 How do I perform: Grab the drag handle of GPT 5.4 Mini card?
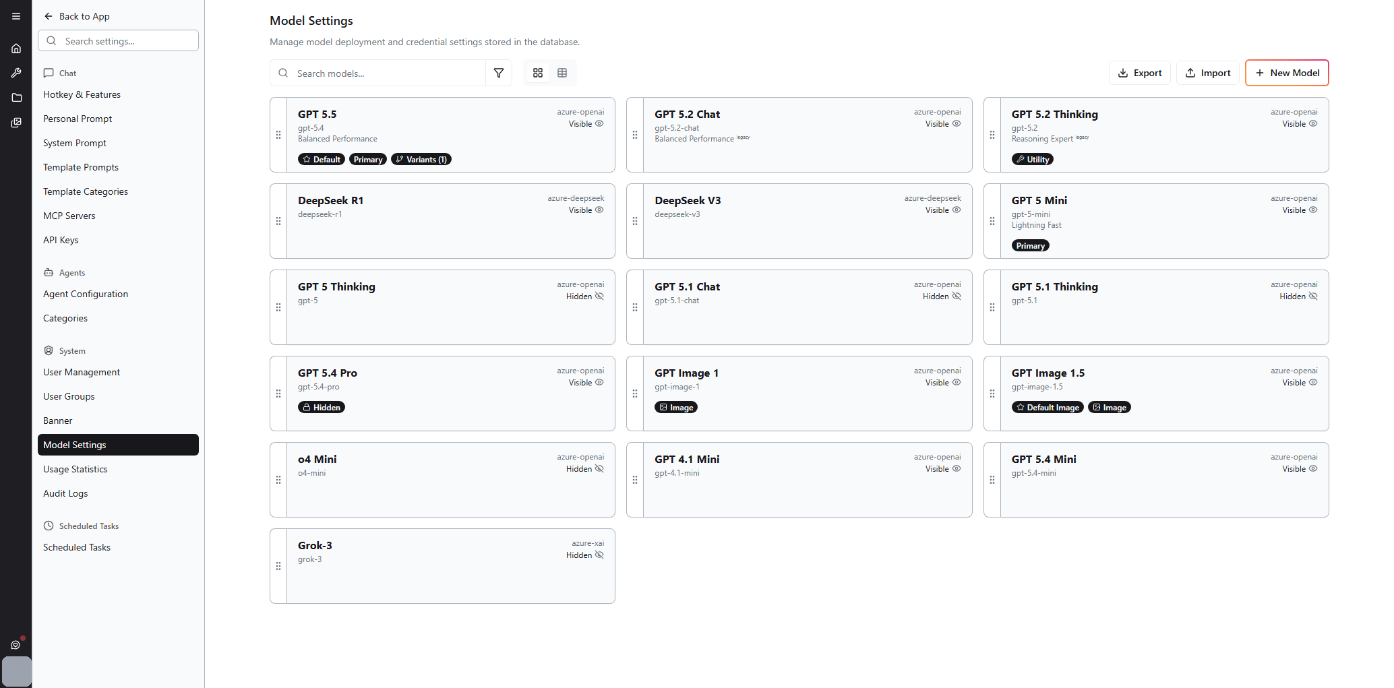tap(992, 480)
